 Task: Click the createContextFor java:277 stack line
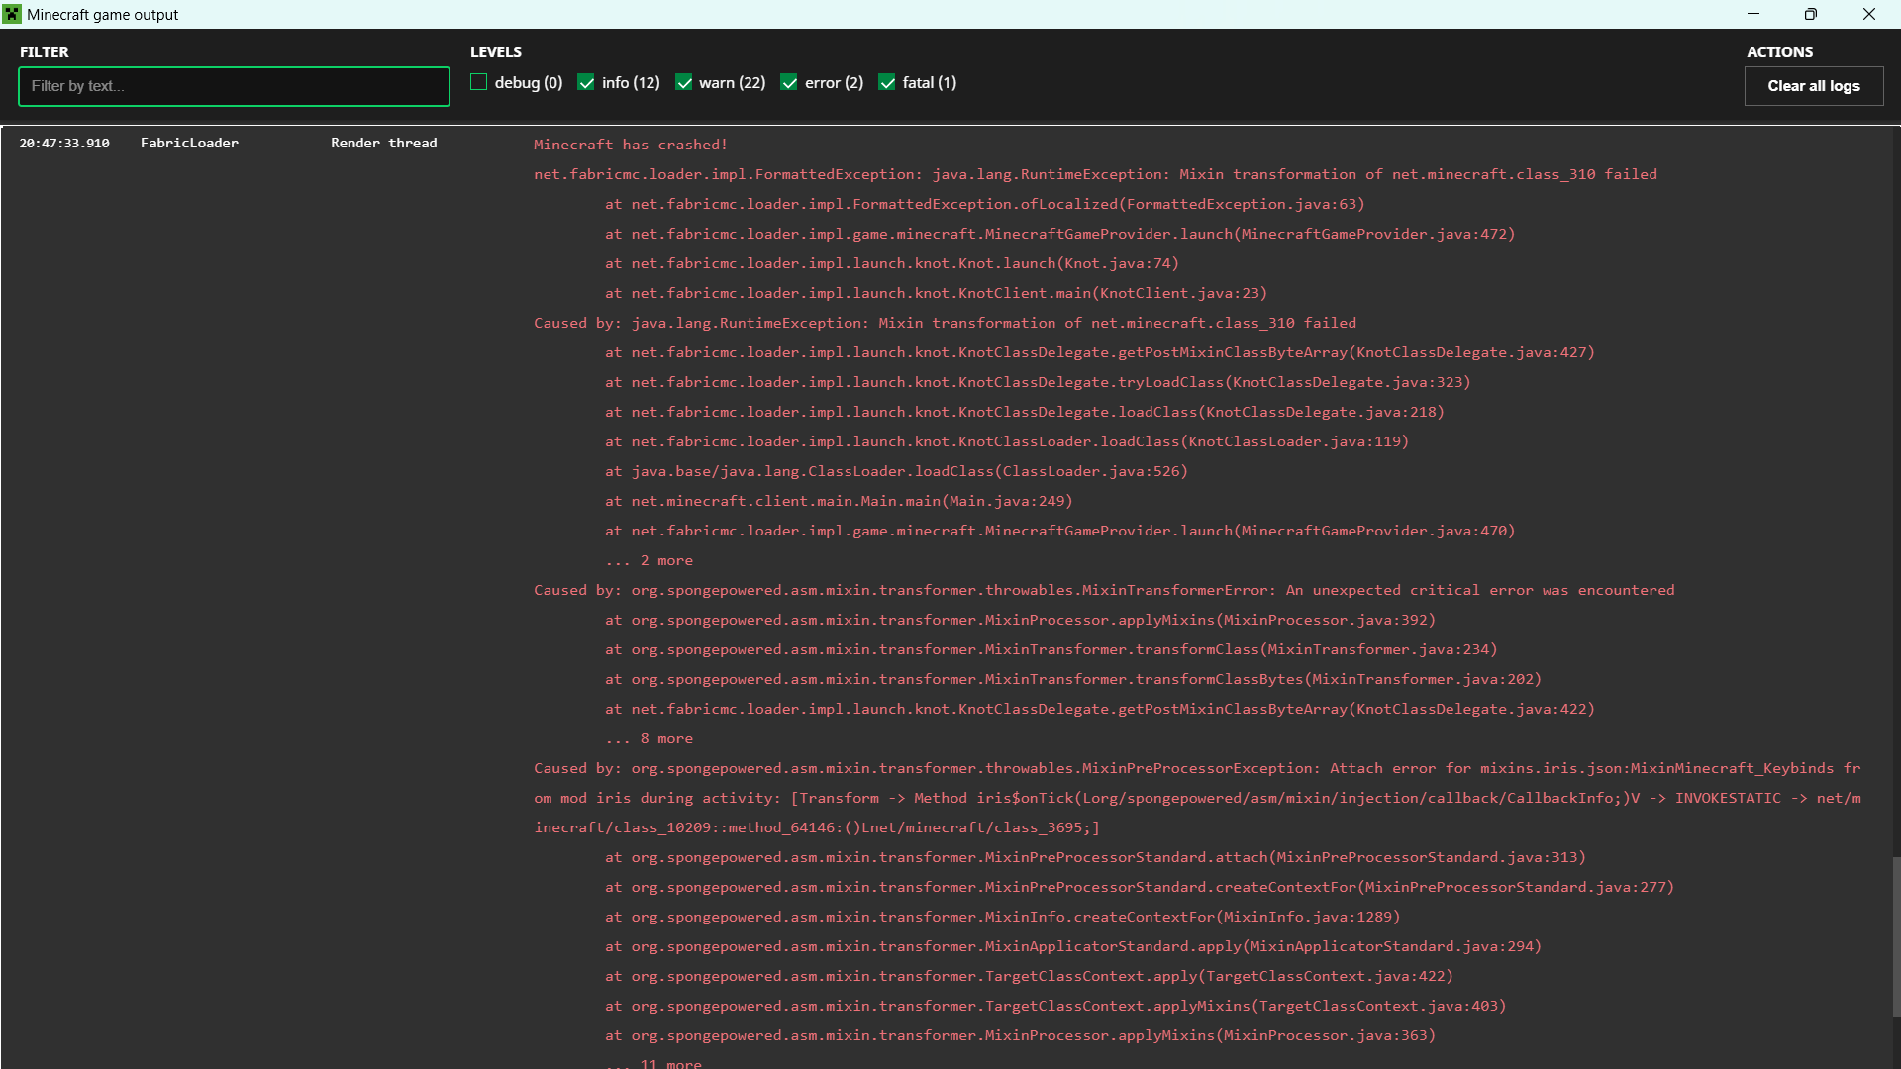[1140, 887]
